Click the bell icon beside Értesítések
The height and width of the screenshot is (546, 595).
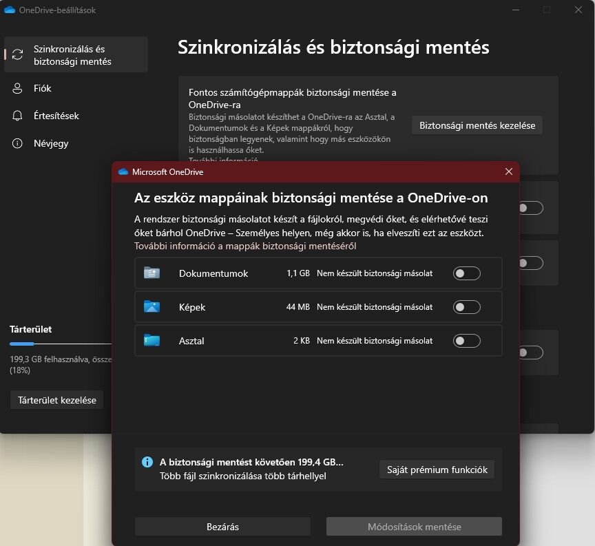tap(17, 116)
